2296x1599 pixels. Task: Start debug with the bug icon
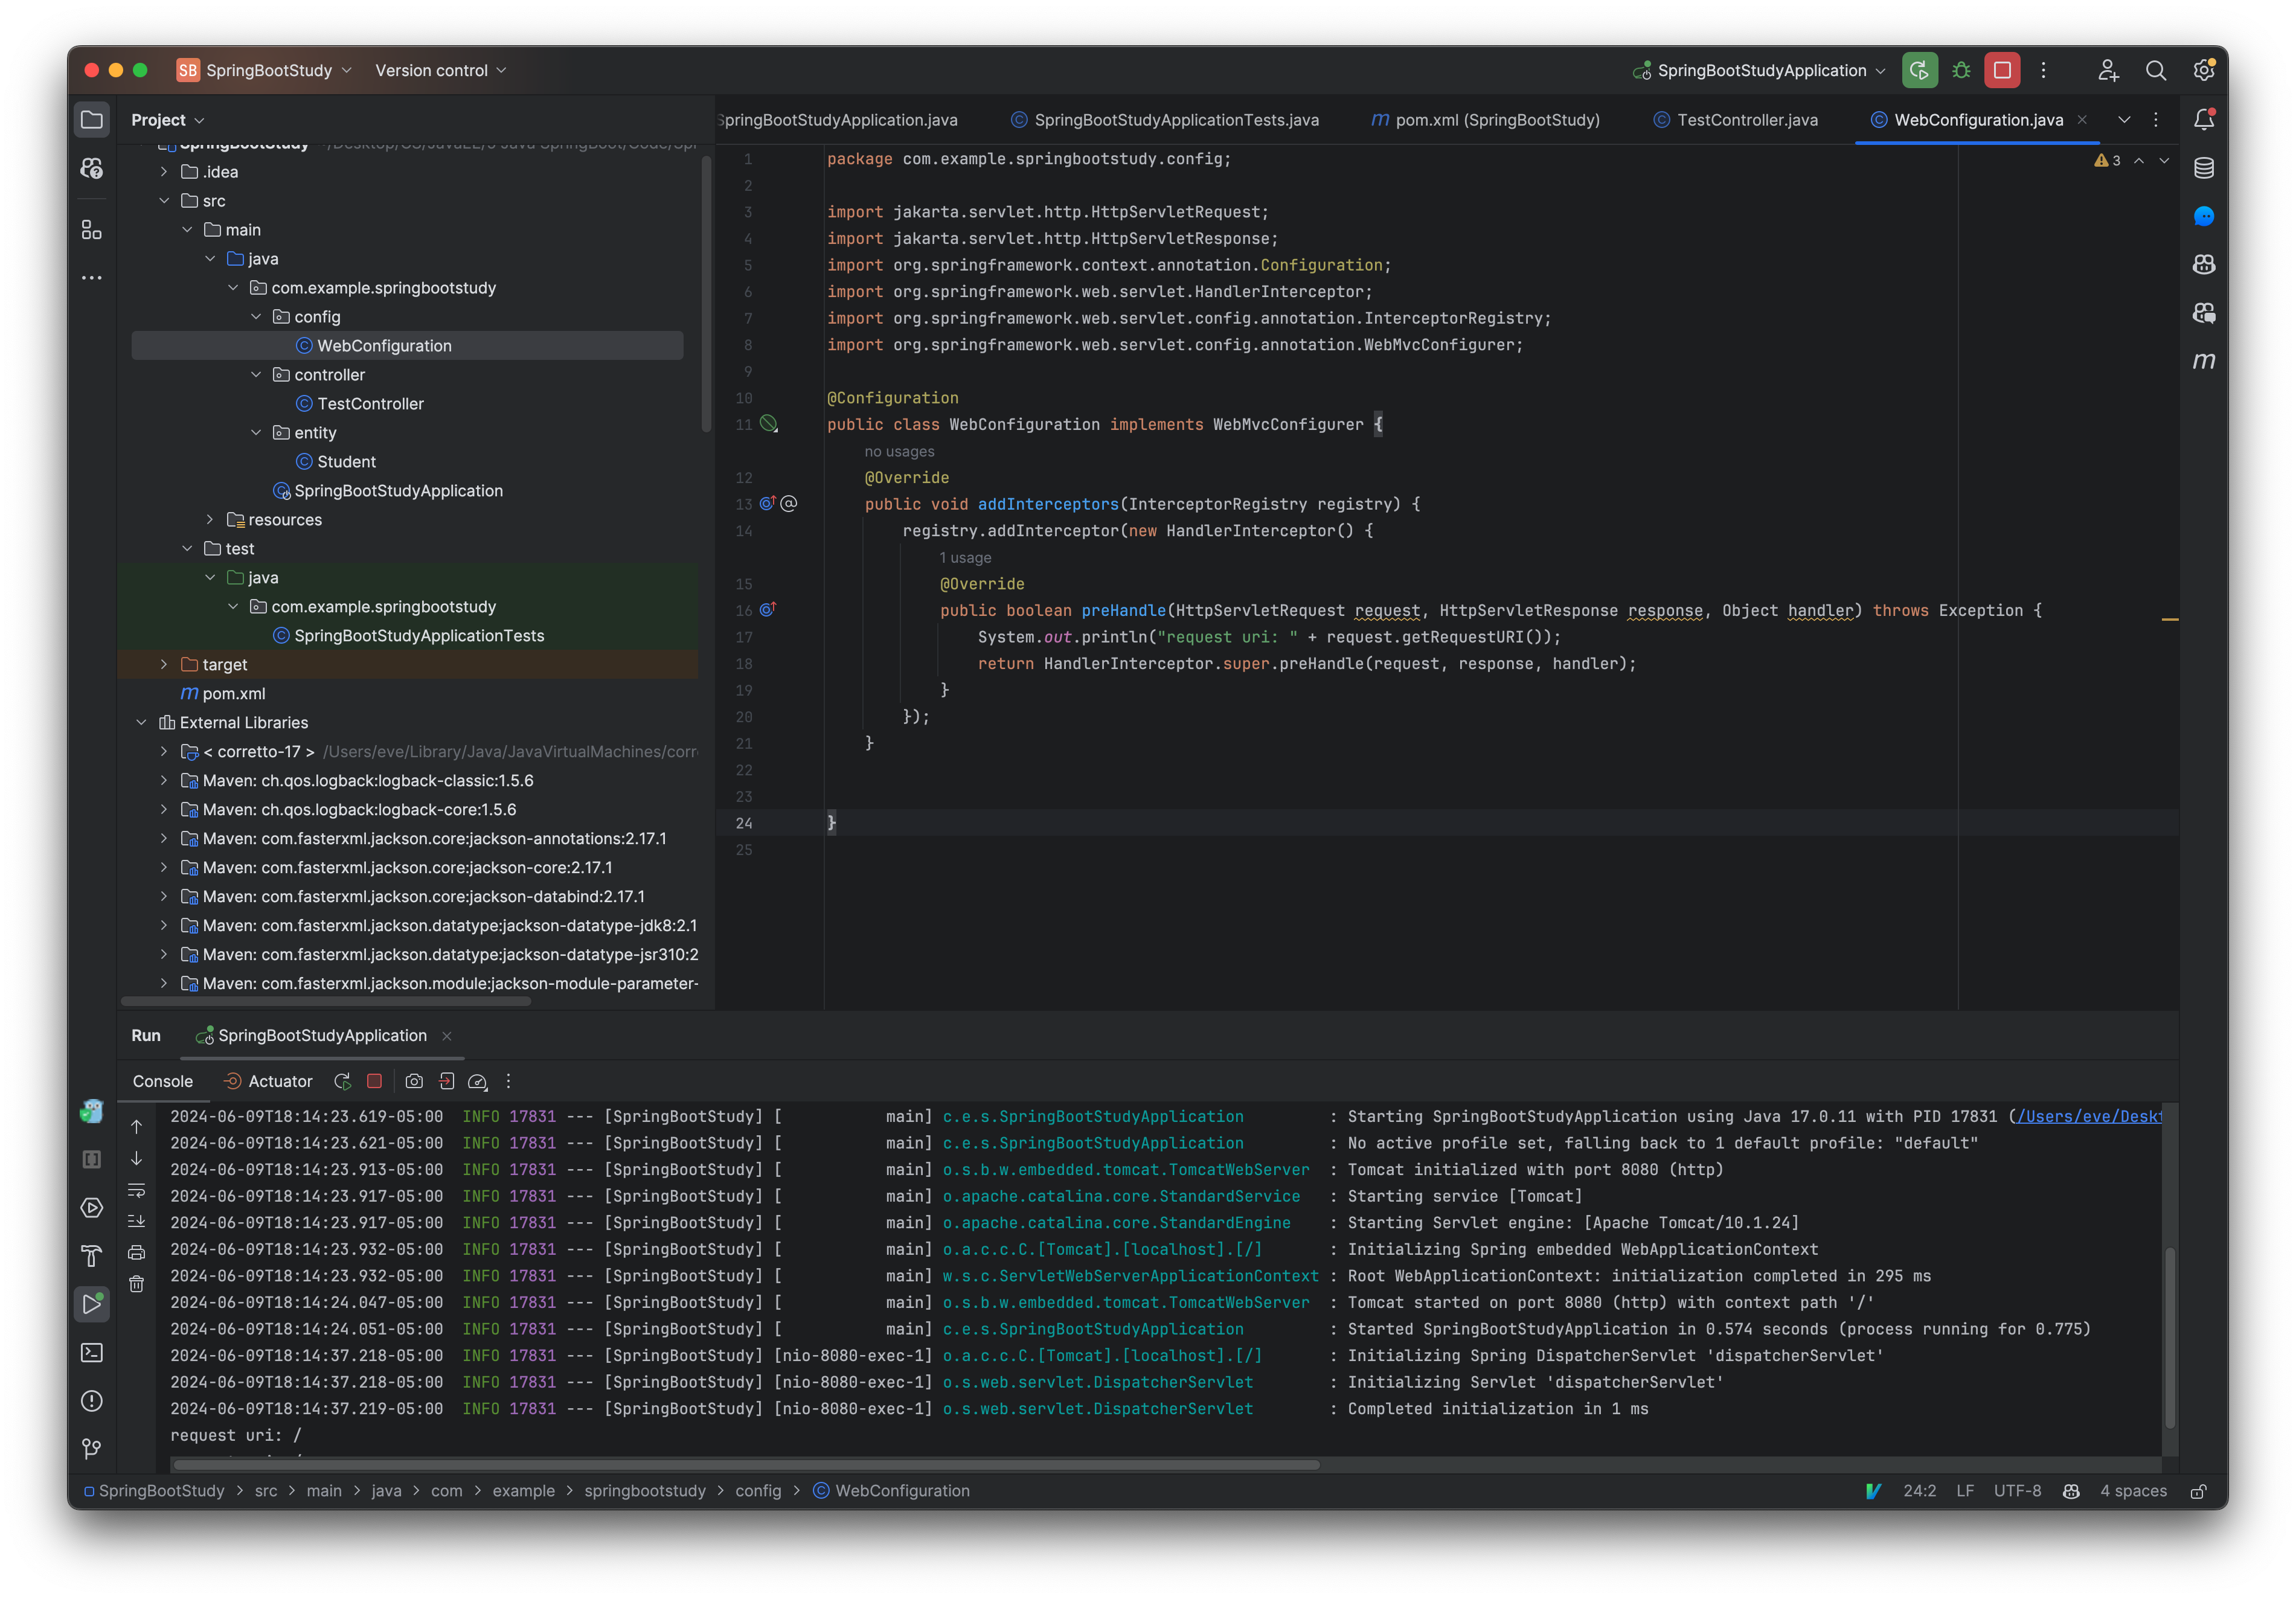1961,70
